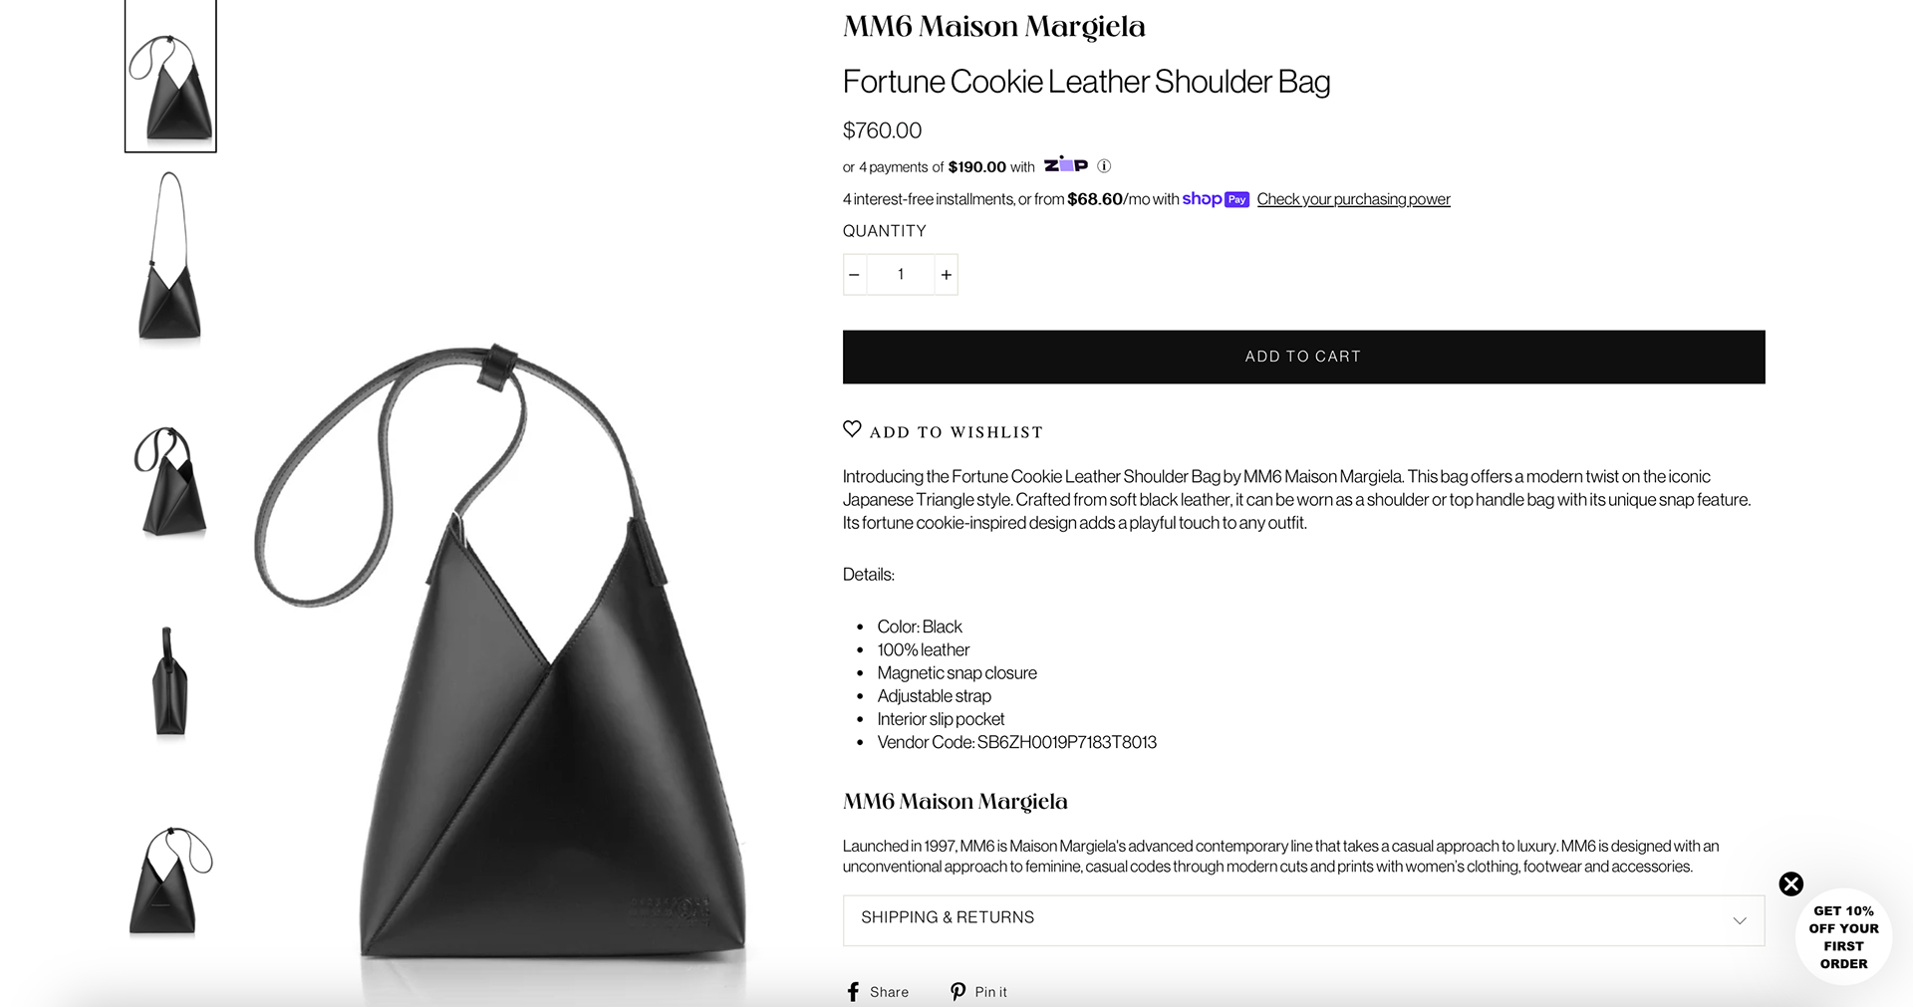Expand Shipping & Returns section
The width and height of the screenshot is (1913, 1007).
tap(1303, 920)
